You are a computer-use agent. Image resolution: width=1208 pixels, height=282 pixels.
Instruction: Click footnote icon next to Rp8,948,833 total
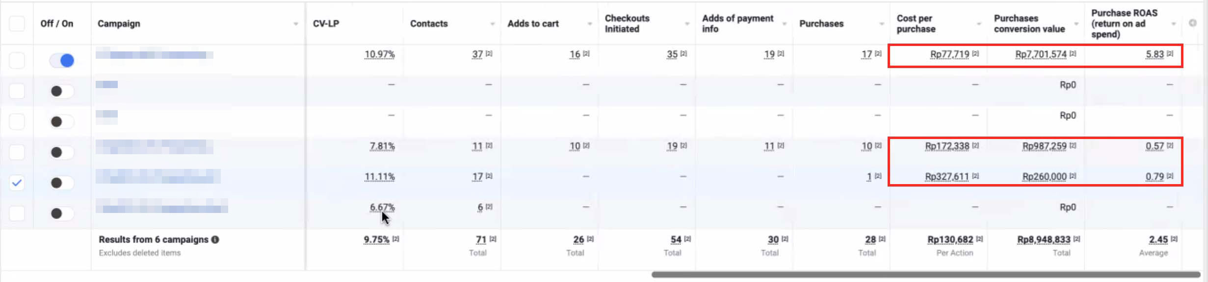[1077, 239]
